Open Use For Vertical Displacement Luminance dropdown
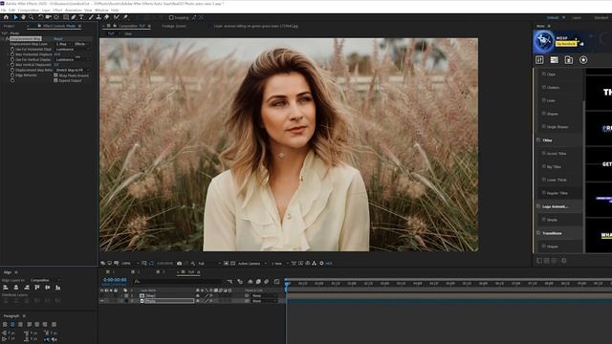This screenshot has height=344, width=612. pyautogui.click(x=73, y=59)
